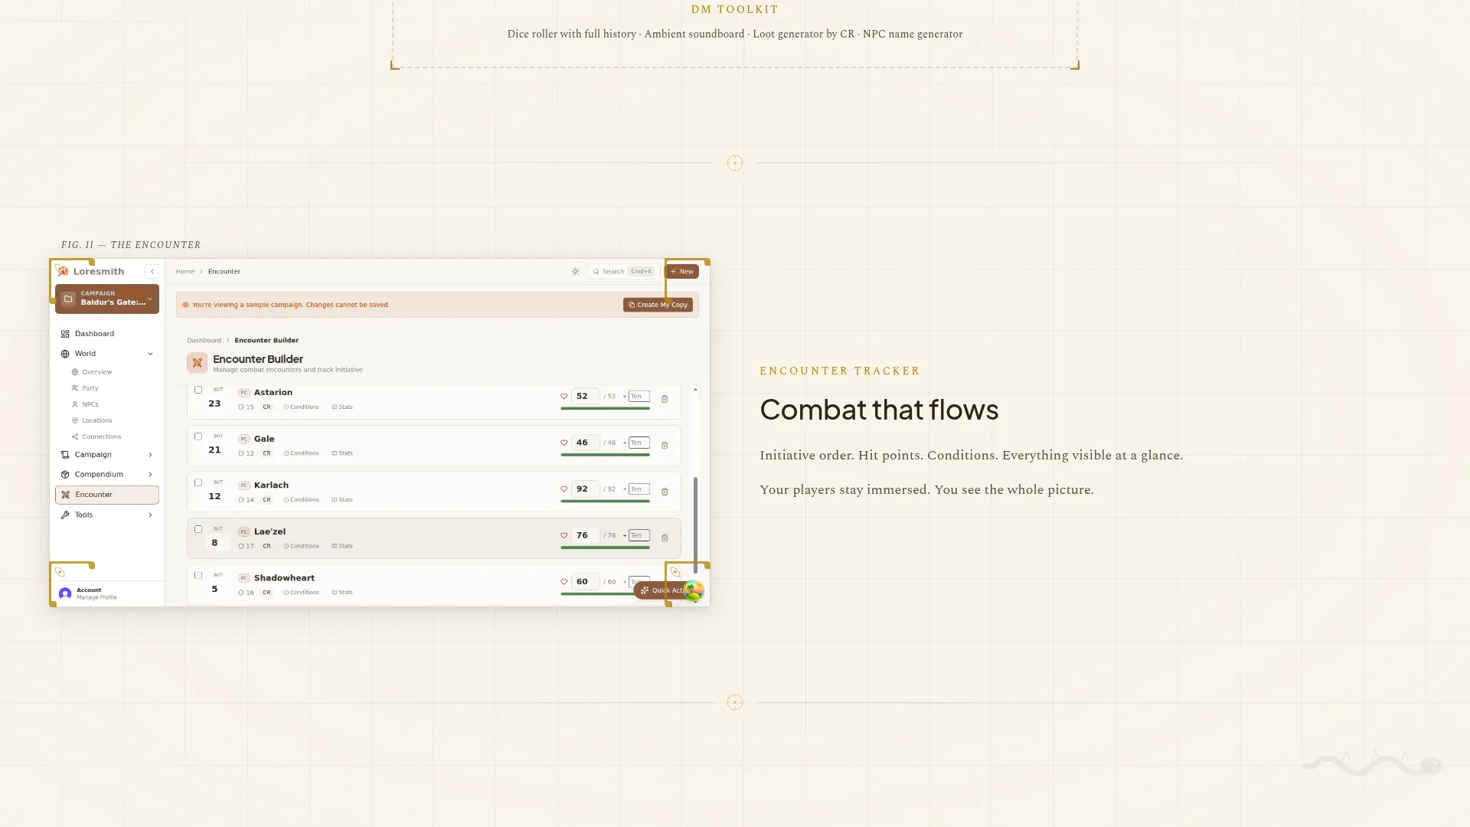Toggle the theme sun icon
This screenshot has height=827, width=1470.
coord(575,271)
